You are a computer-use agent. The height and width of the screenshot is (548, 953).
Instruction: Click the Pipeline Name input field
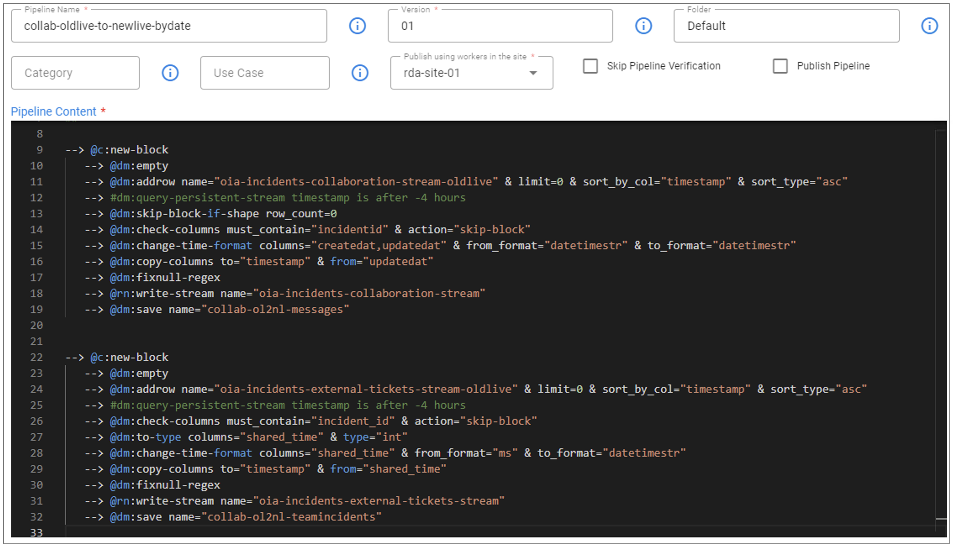click(168, 26)
